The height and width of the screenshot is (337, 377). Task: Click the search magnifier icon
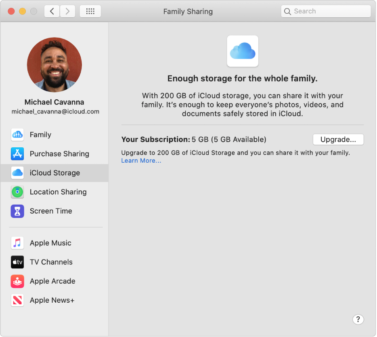[287, 11]
